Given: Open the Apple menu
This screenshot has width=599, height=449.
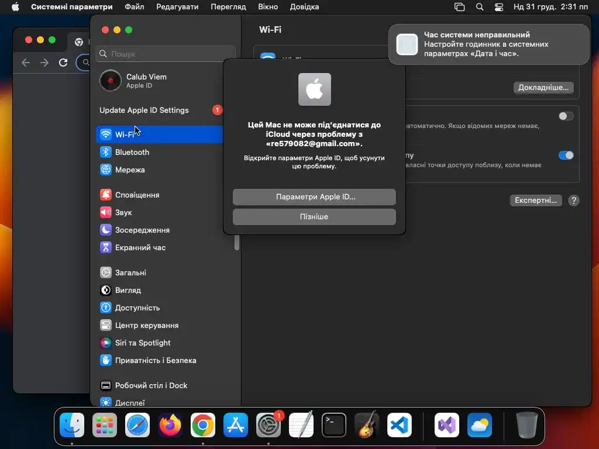Looking at the screenshot, I should point(15,7).
